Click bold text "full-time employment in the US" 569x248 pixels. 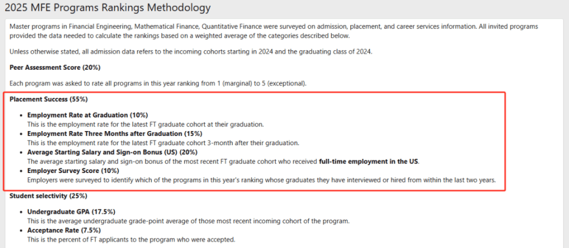click(x=368, y=161)
